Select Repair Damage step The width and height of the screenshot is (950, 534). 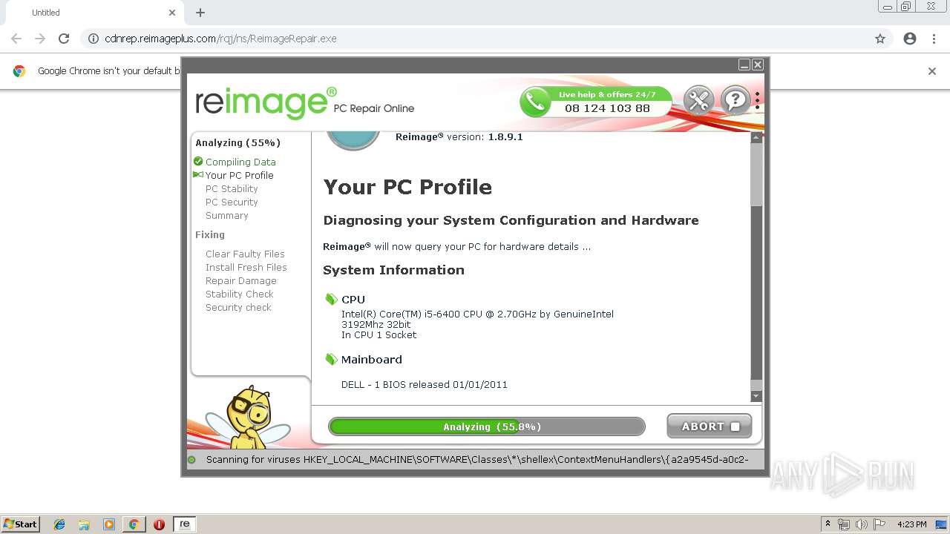click(241, 280)
